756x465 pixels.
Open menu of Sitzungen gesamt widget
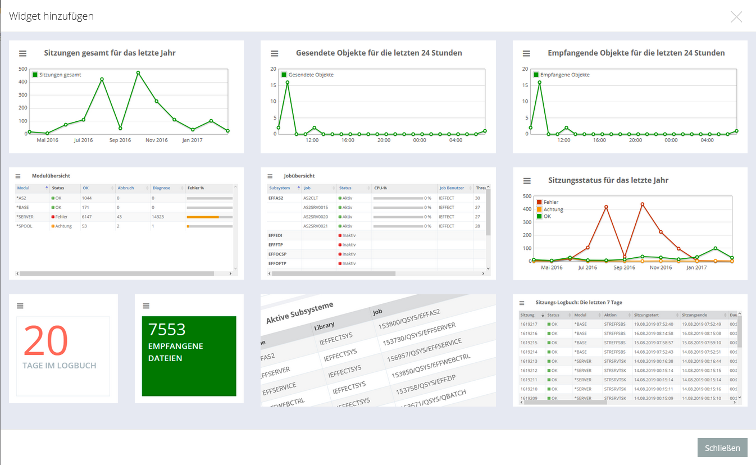22,53
